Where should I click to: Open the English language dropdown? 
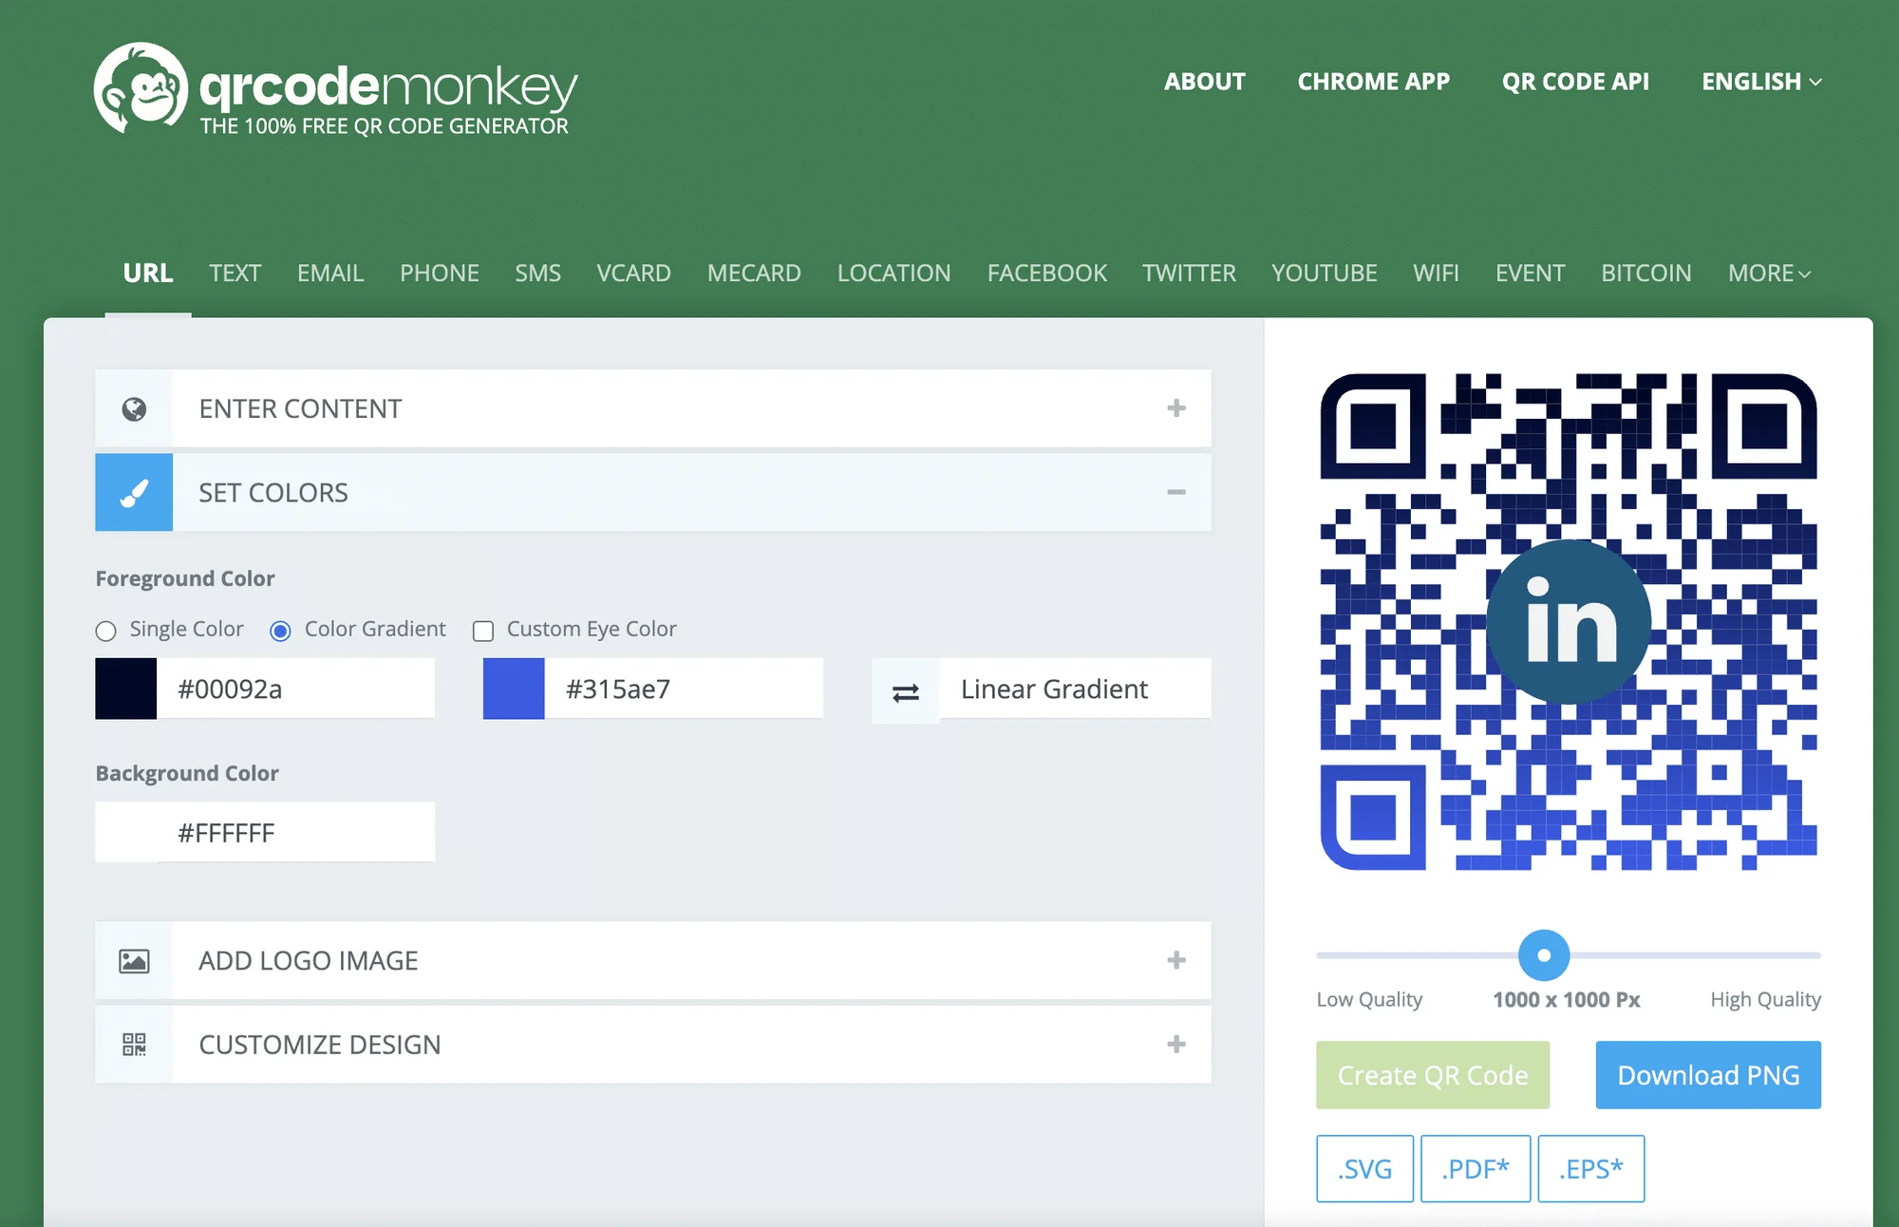point(1762,82)
